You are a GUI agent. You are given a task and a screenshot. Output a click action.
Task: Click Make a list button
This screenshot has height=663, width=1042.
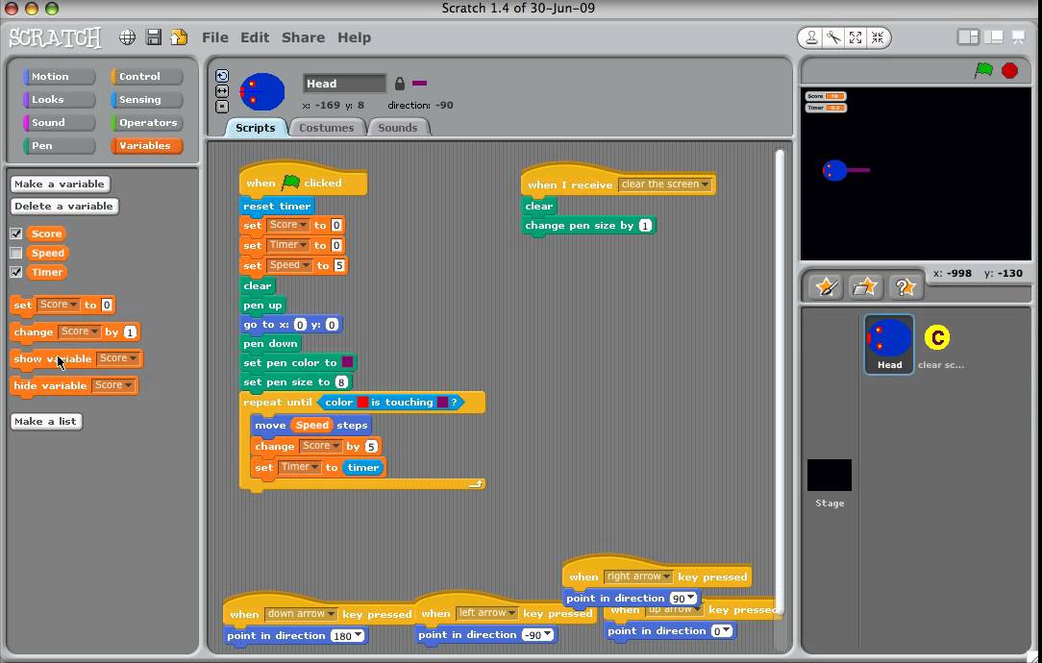[46, 421]
